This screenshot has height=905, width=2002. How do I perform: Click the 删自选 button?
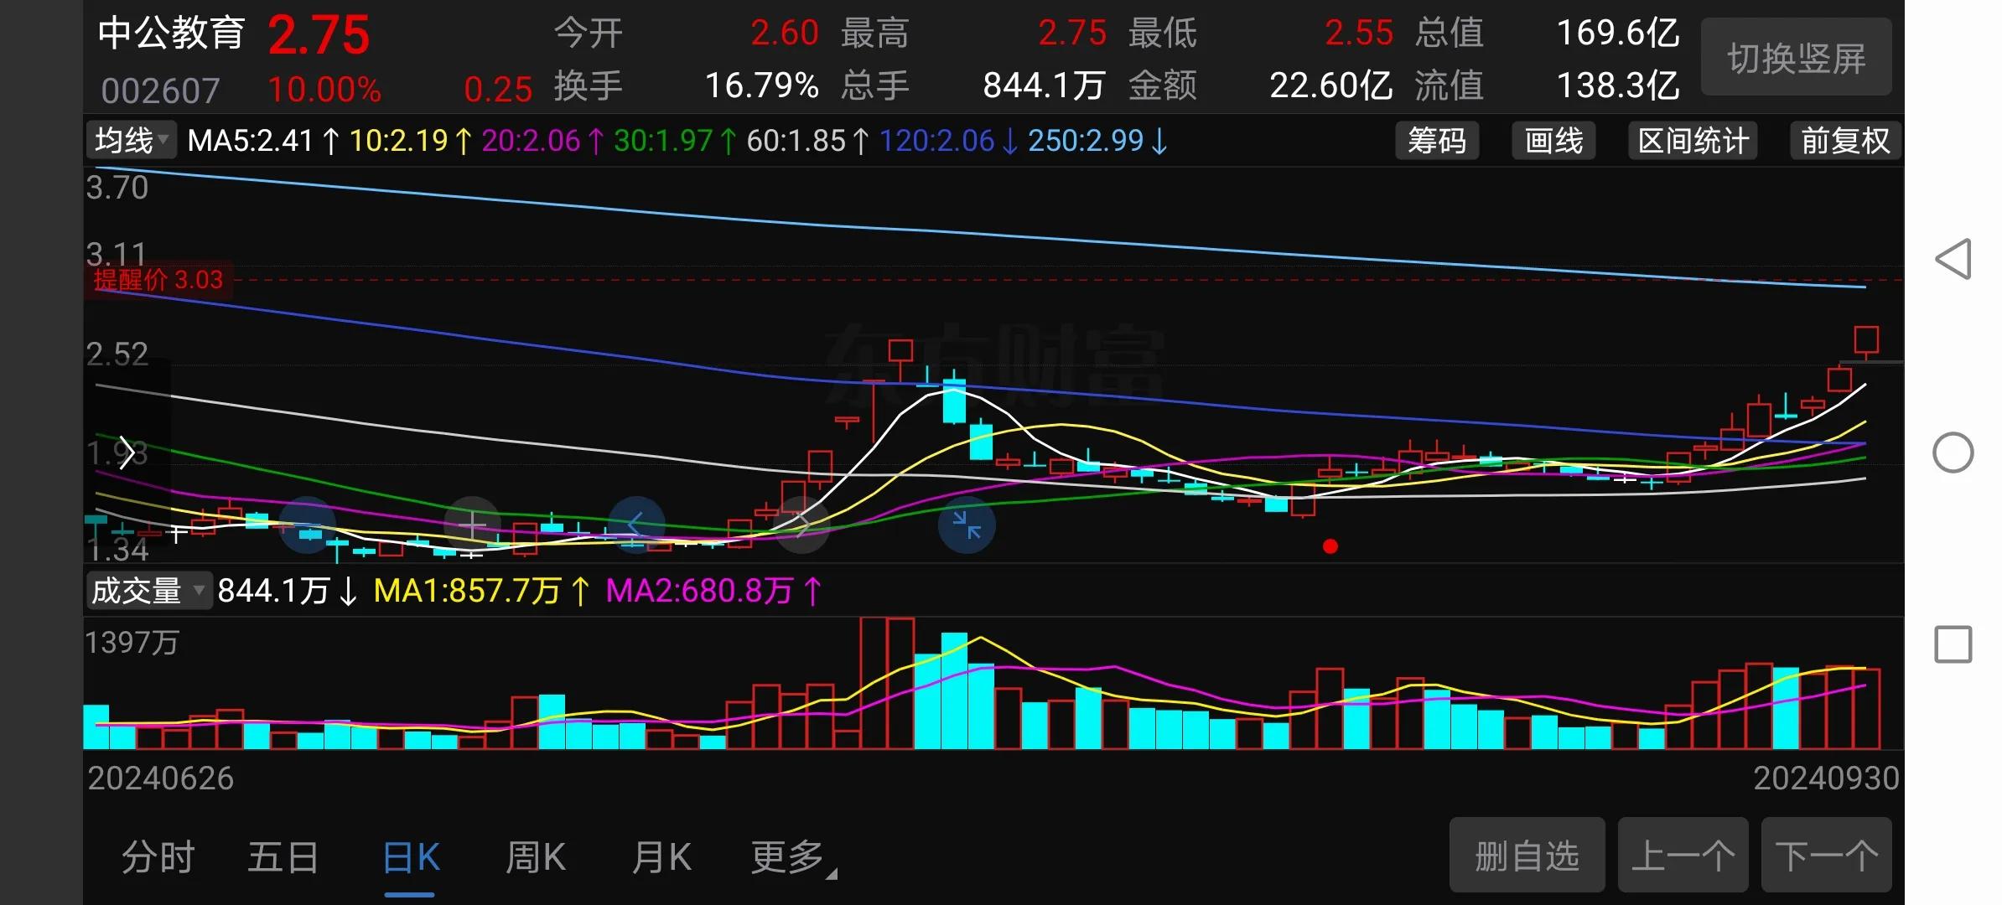[1527, 856]
